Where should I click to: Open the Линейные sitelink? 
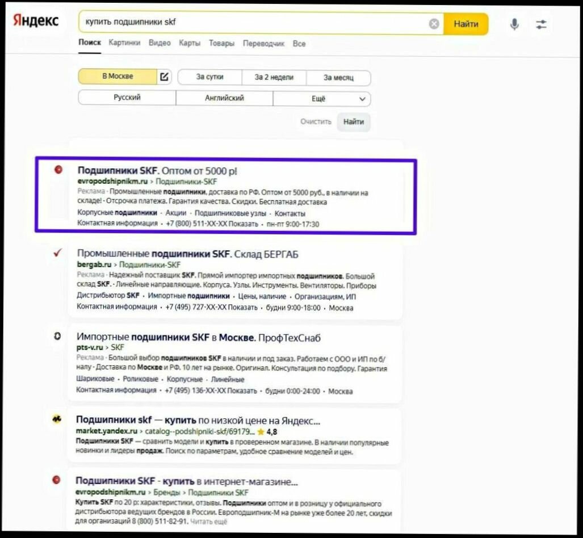tap(228, 380)
